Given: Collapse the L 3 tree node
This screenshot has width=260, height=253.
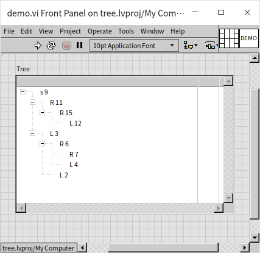Looking at the screenshot, I should pos(32,134).
